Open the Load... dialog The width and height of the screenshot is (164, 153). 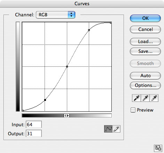145,41
